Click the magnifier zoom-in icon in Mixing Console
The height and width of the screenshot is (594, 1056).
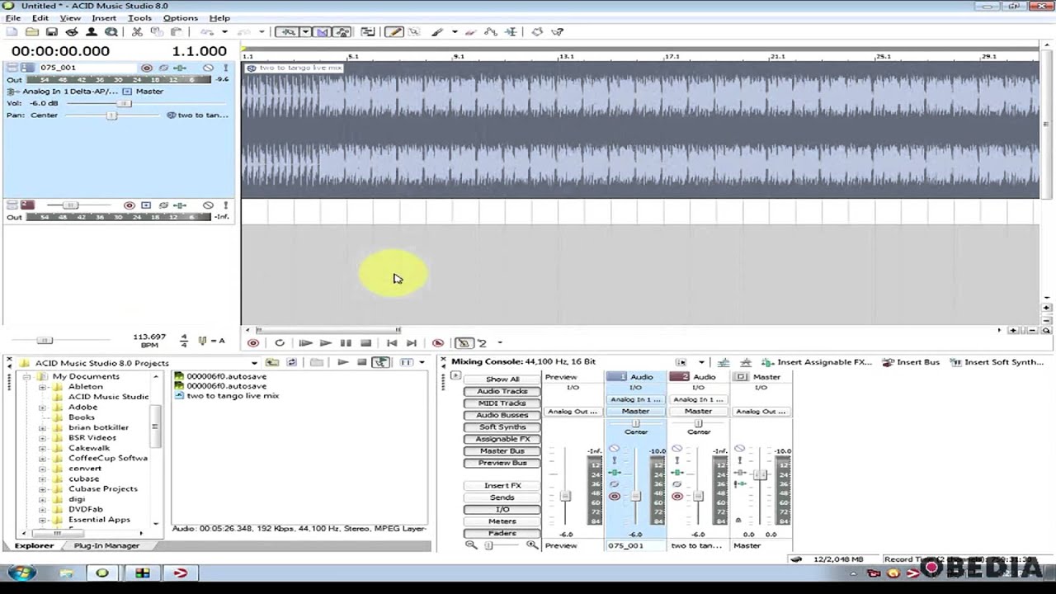pyautogui.click(x=532, y=545)
